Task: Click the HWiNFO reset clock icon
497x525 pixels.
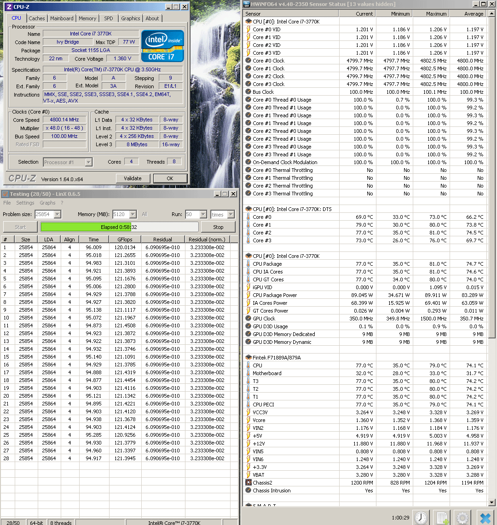Action: click(x=421, y=518)
